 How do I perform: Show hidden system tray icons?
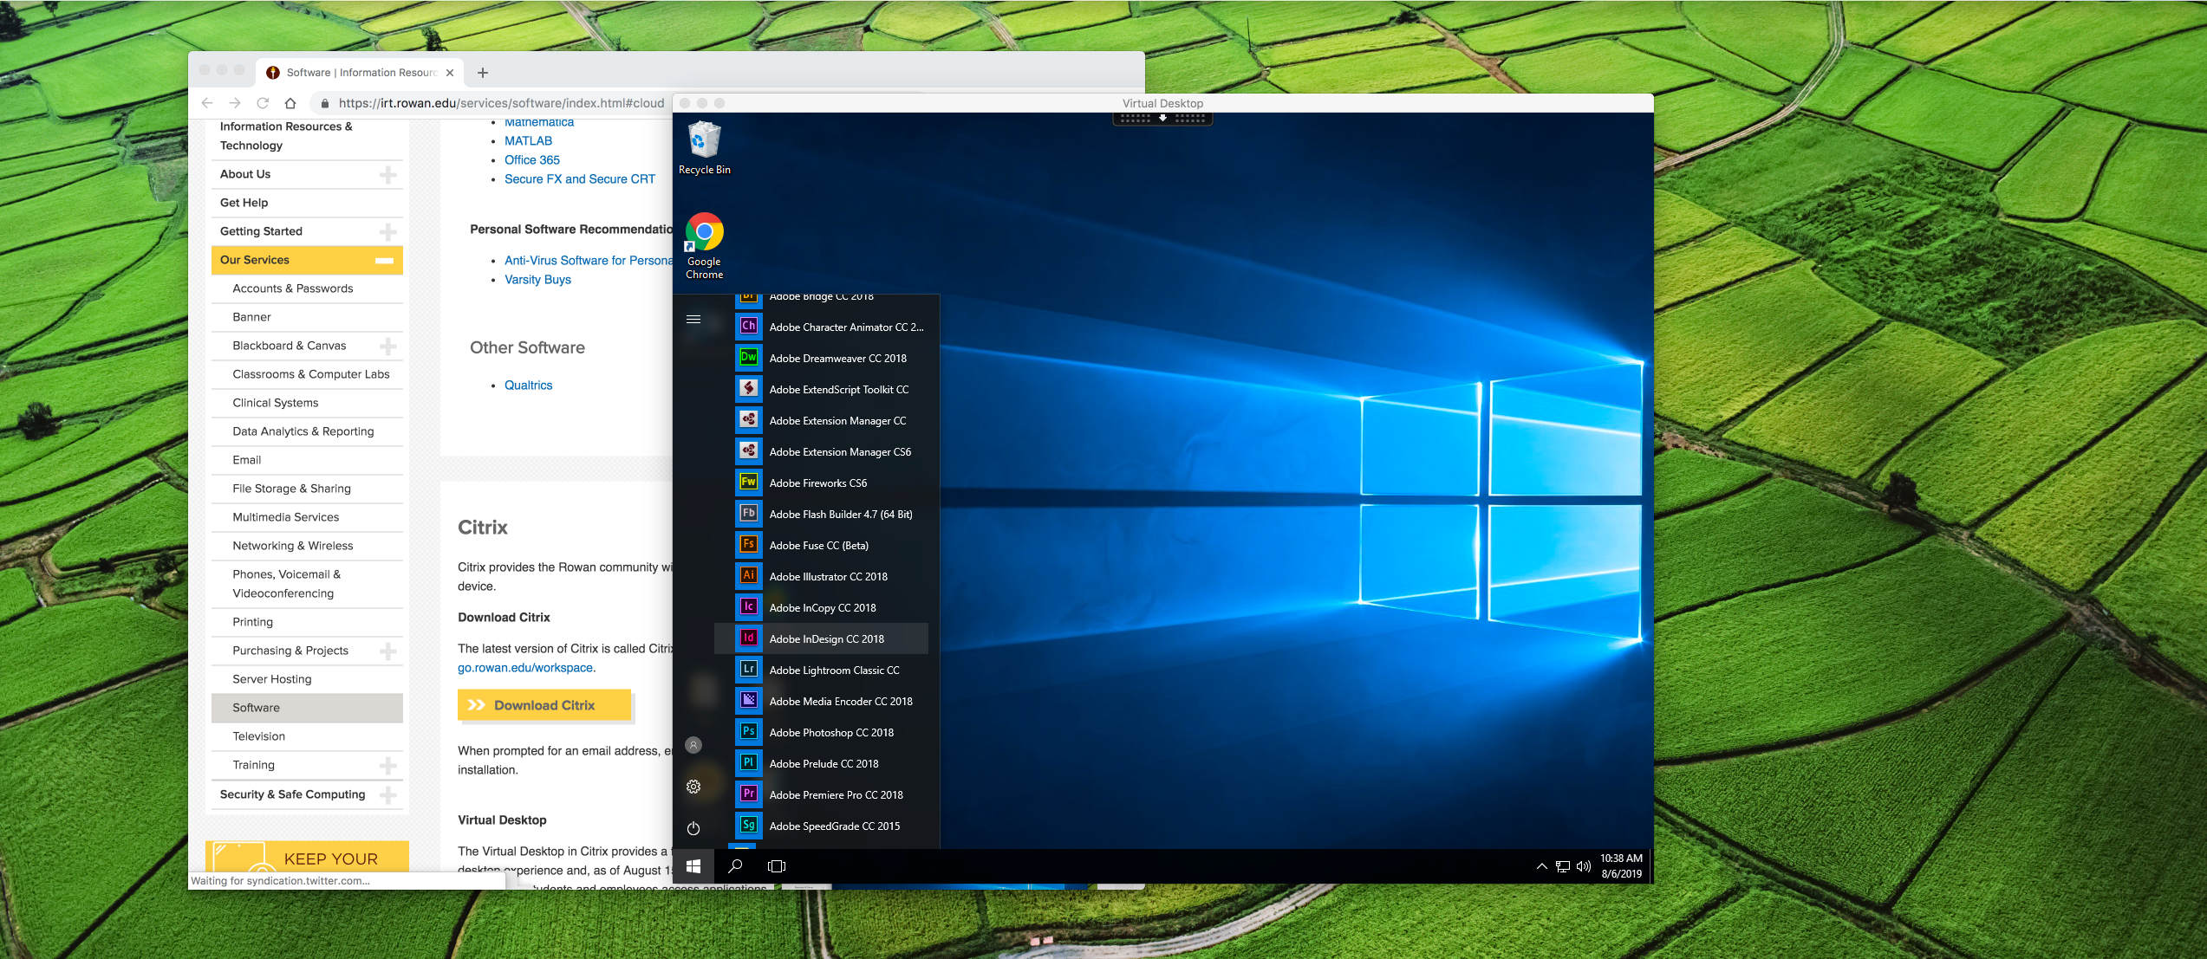point(1541,866)
